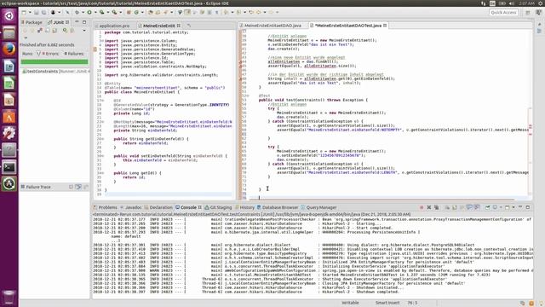
Task: Open dropdown arrow next to Run icon
Action: [x=95, y=12]
